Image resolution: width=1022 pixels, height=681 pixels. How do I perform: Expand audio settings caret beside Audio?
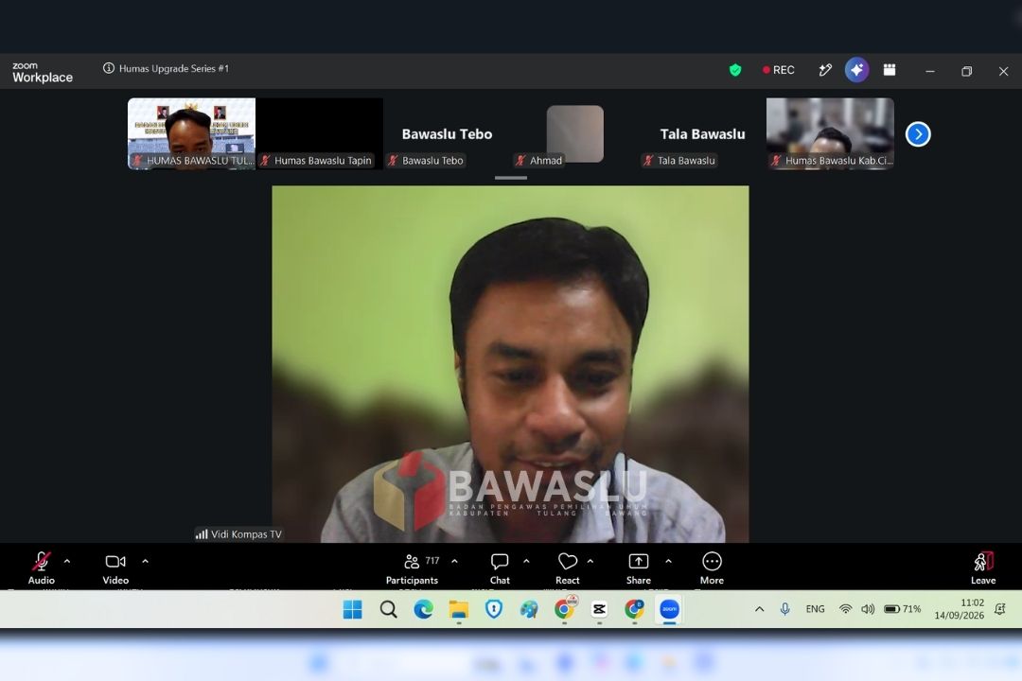tap(67, 561)
